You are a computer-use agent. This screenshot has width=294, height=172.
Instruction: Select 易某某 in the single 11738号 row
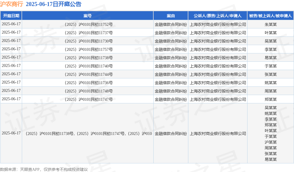pos(270,58)
